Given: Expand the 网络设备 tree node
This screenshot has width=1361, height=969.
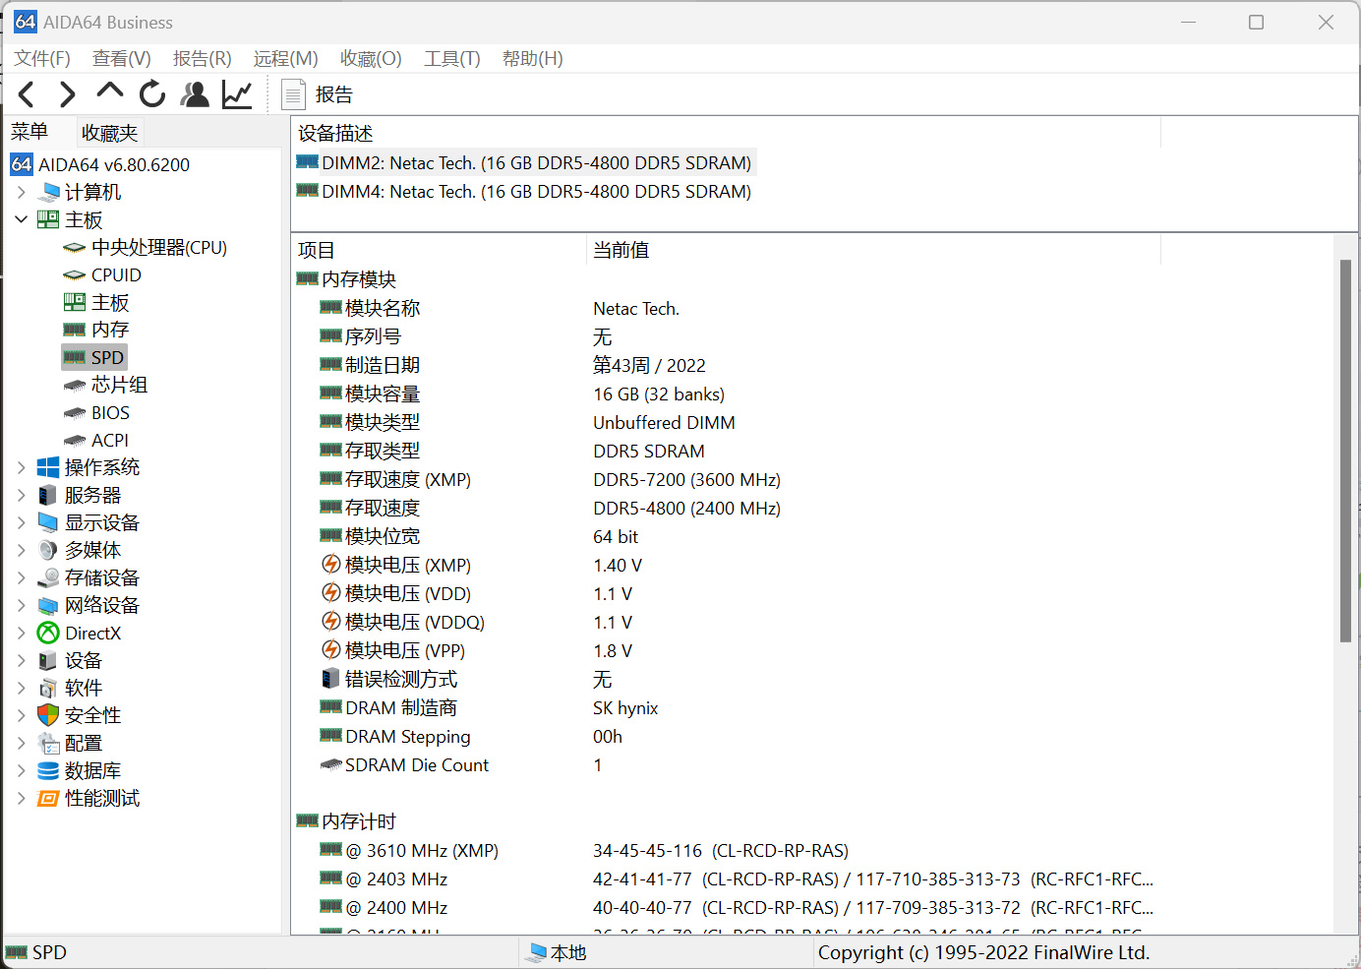Looking at the screenshot, I should [x=21, y=605].
